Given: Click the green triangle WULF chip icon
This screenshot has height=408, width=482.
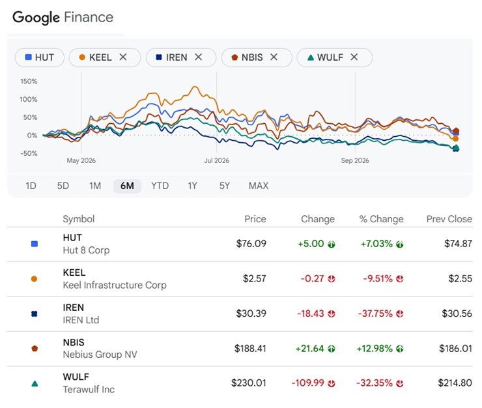Looking at the screenshot, I should pos(311,57).
